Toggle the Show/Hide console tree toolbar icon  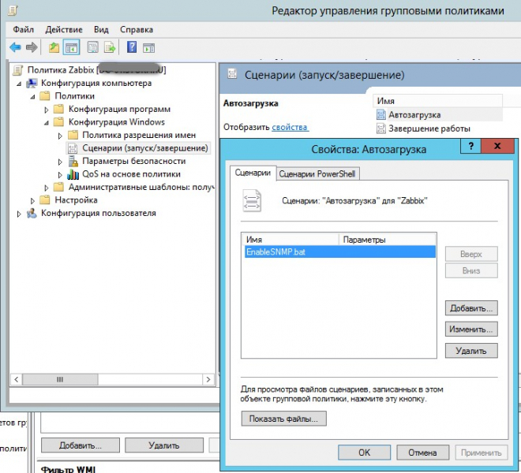[x=71, y=47]
